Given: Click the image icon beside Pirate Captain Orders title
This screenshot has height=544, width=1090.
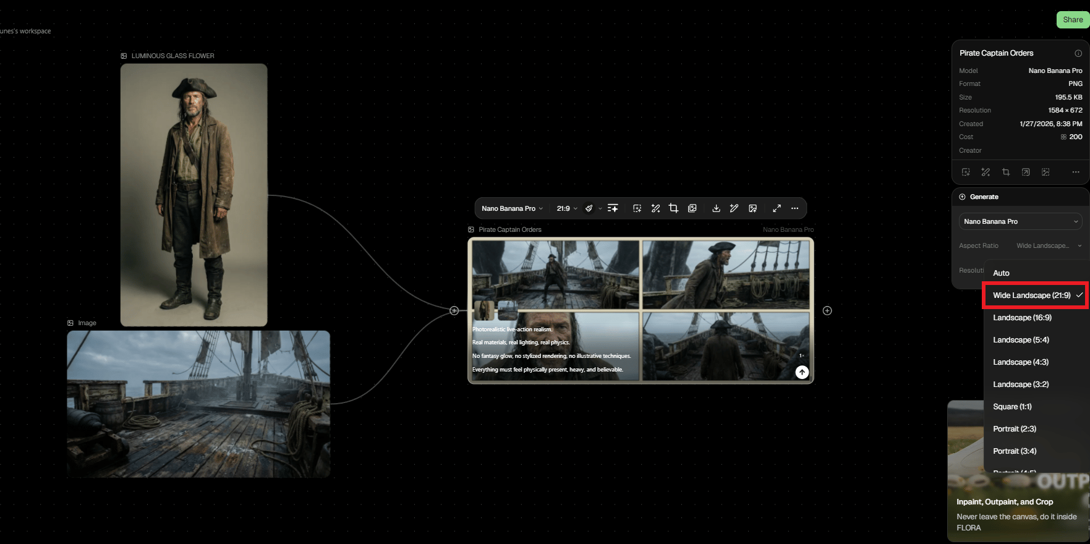Looking at the screenshot, I should (471, 229).
